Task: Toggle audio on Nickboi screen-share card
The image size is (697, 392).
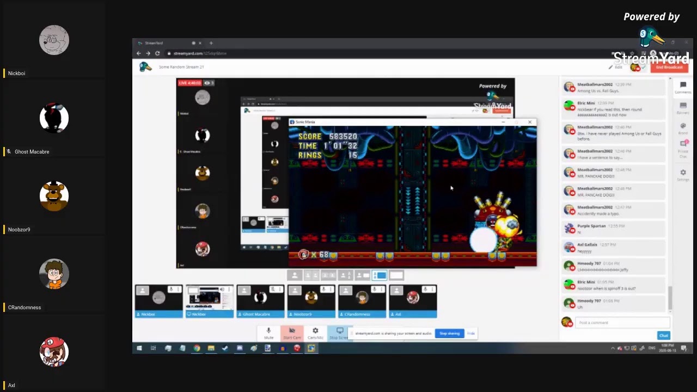Action: (x=222, y=289)
